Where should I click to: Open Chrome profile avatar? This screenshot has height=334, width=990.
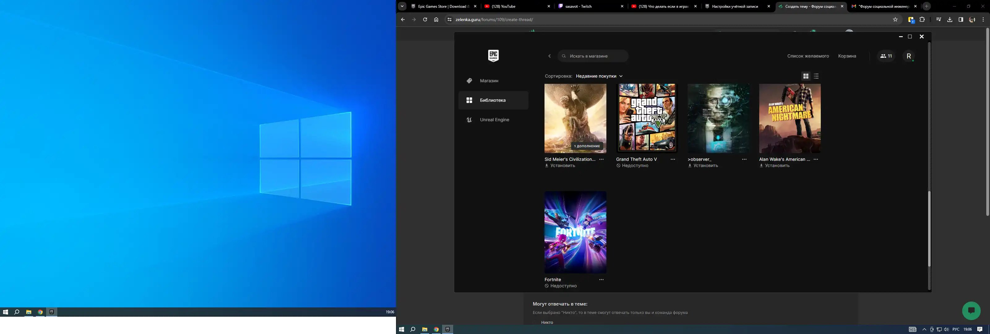point(972,19)
